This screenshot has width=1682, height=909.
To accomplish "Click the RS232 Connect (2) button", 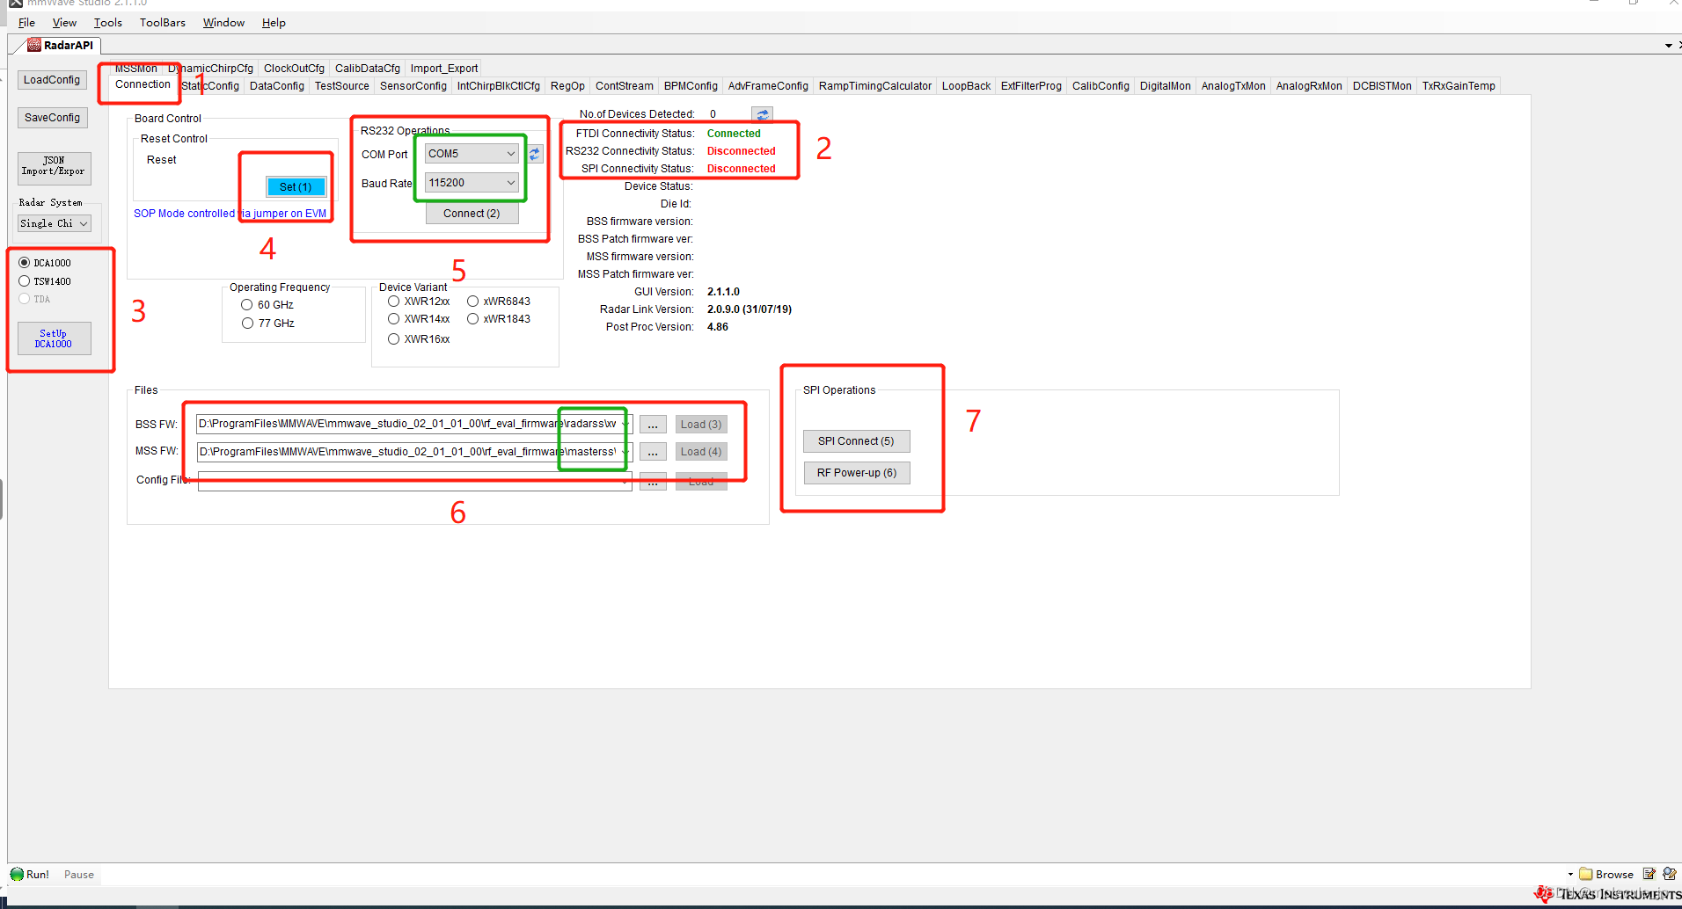I will point(472,214).
